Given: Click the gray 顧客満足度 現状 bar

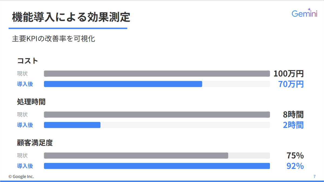Looking at the screenshot, I should (x=136, y=156).
